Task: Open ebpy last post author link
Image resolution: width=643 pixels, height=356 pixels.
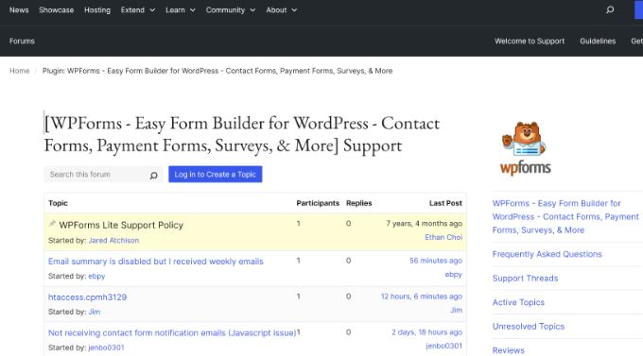Action: coord(454,275)
